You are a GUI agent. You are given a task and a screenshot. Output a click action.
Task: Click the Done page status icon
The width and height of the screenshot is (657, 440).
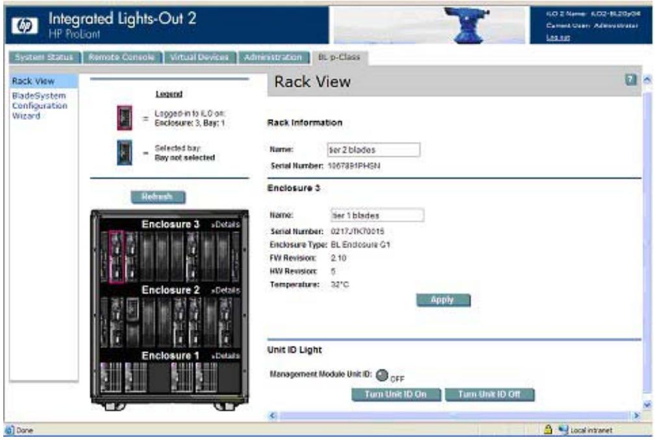9,430
